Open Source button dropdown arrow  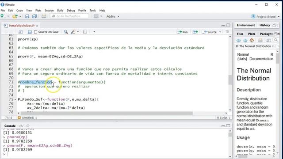tap(220, 32)
